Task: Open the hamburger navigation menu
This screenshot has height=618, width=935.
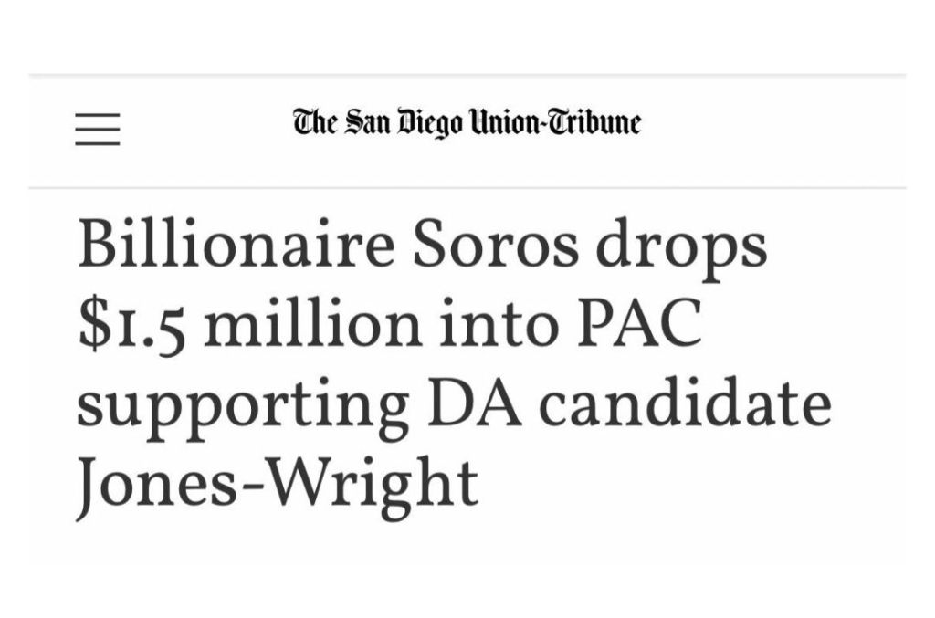Action: 98,129
